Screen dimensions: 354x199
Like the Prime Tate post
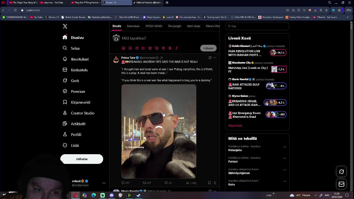click(x=168, y=183)
